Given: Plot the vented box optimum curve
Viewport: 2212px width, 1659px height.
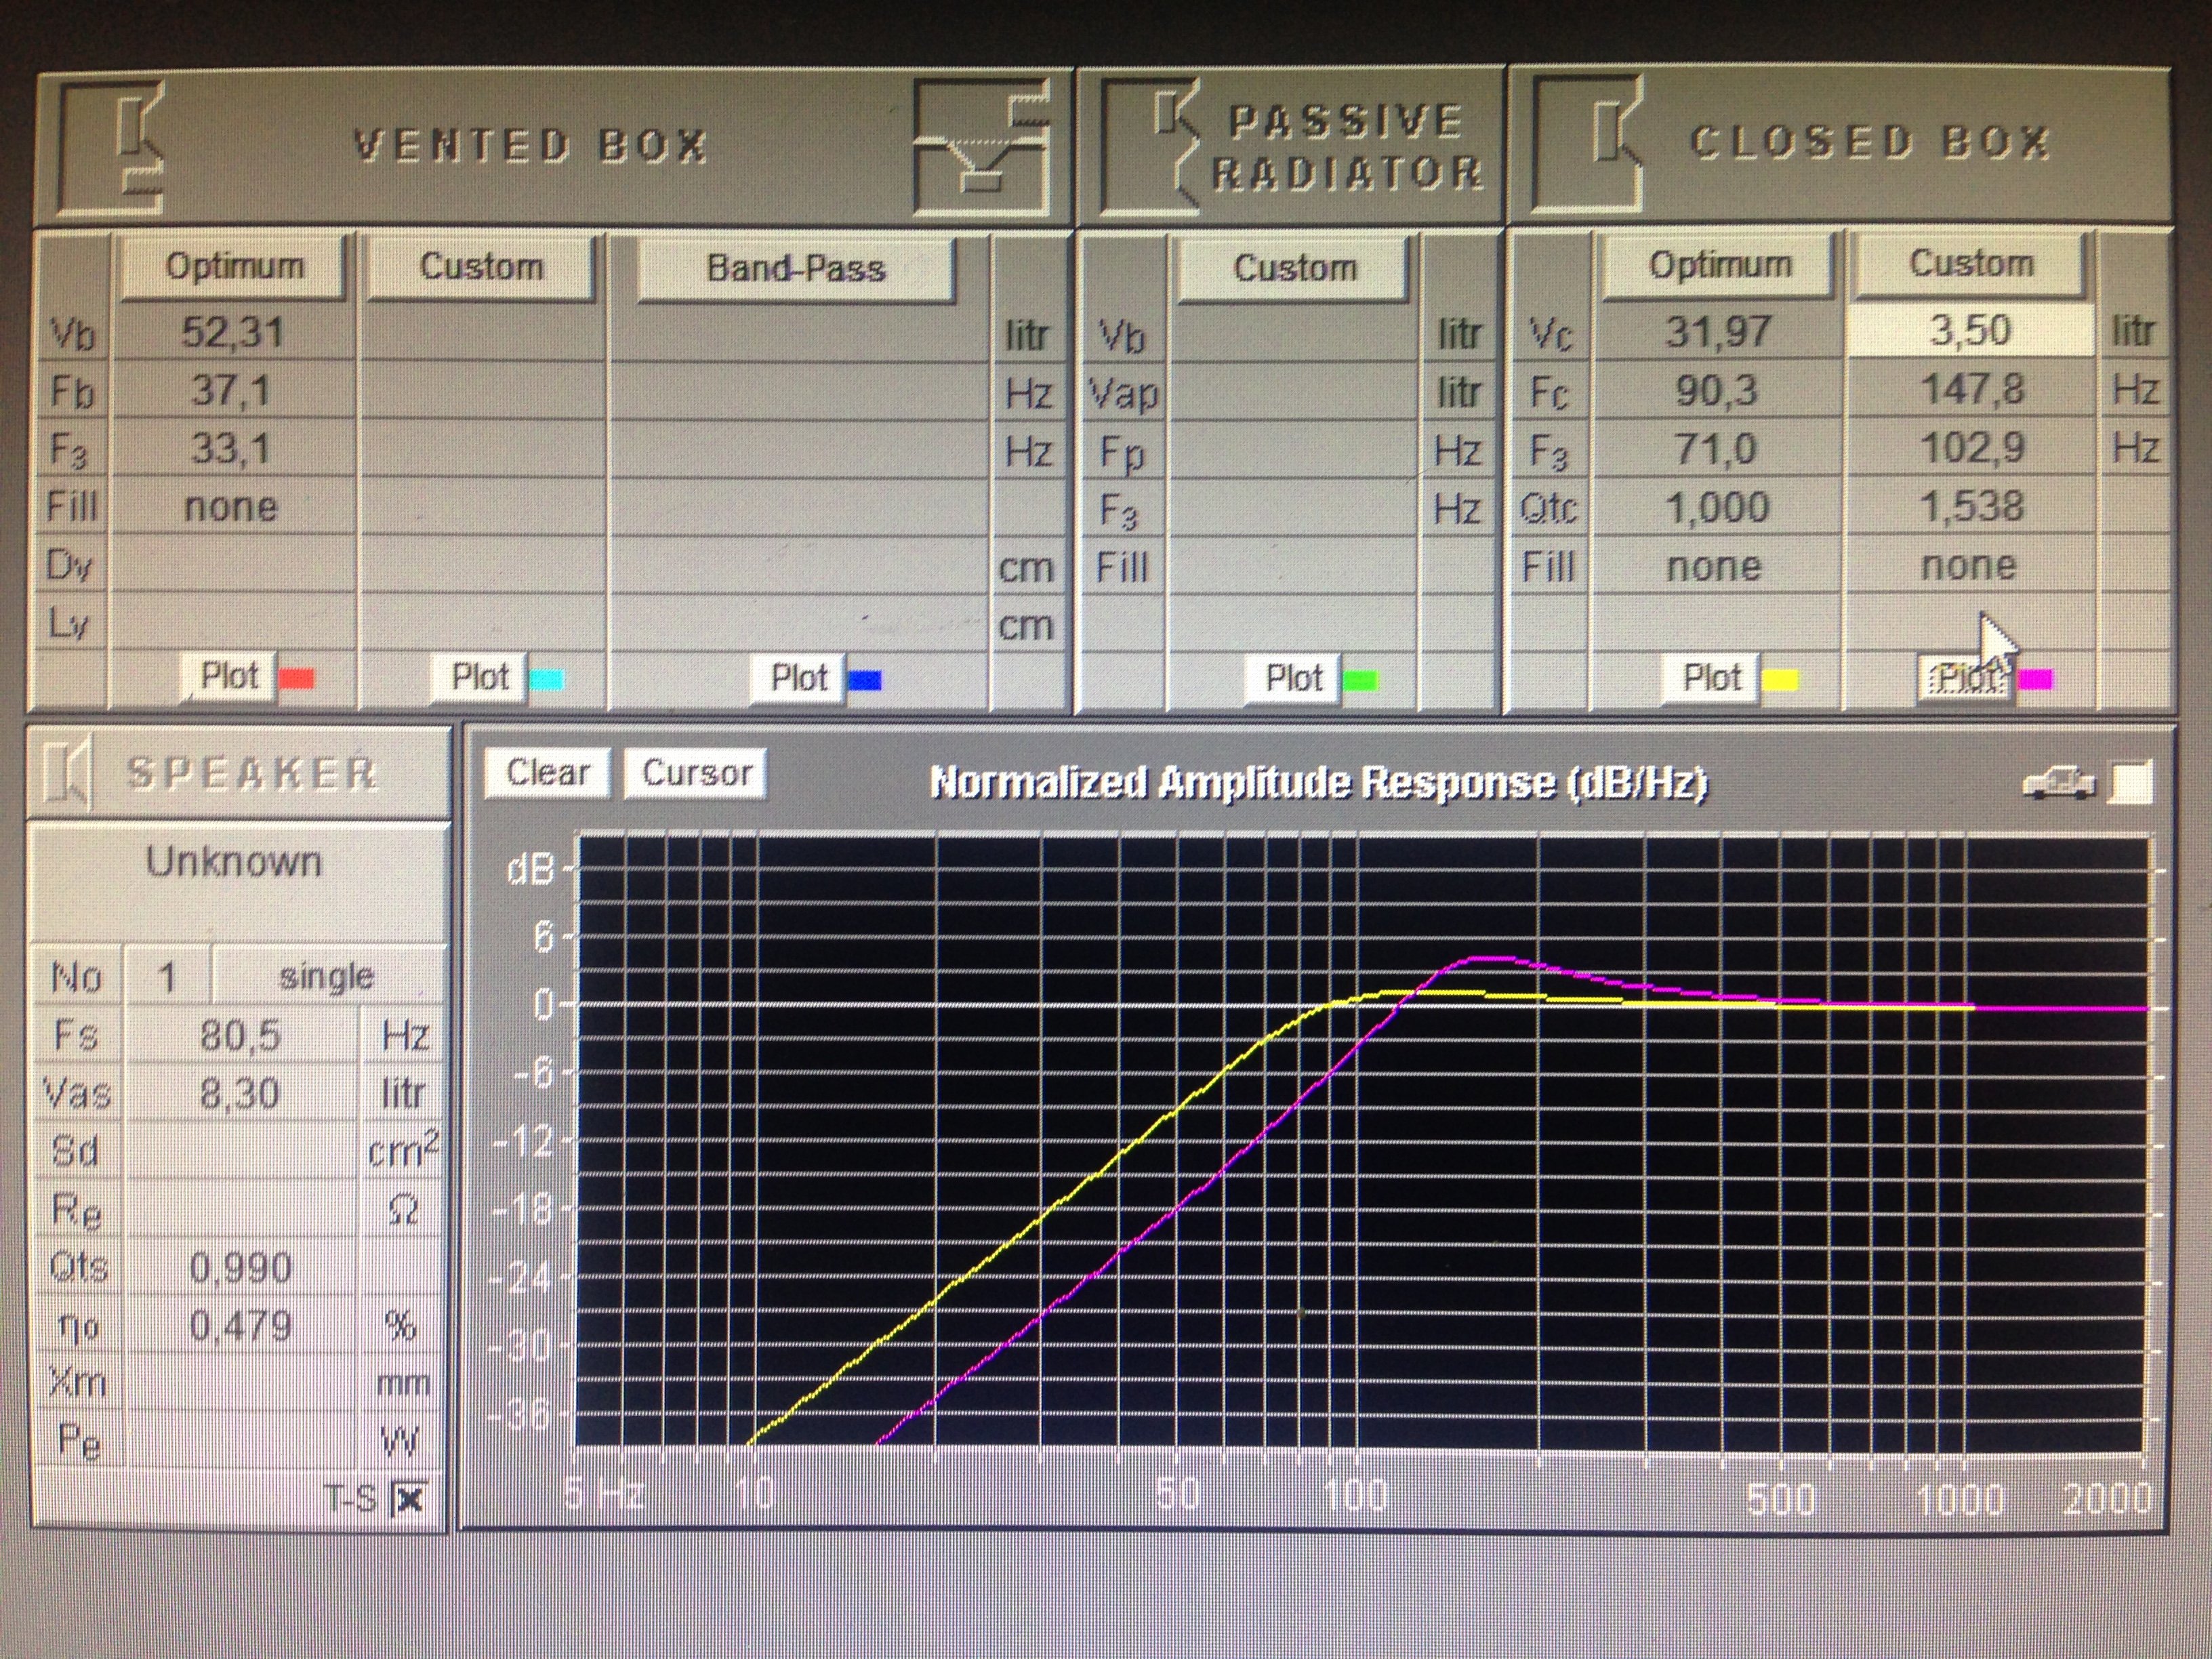Looking at the screenshot, I should [x=229, y=677].
